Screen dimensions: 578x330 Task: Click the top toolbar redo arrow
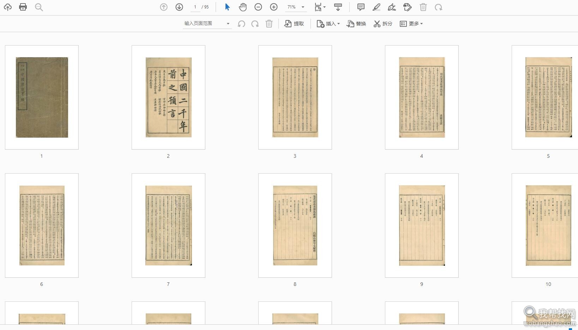pos(439,7)
